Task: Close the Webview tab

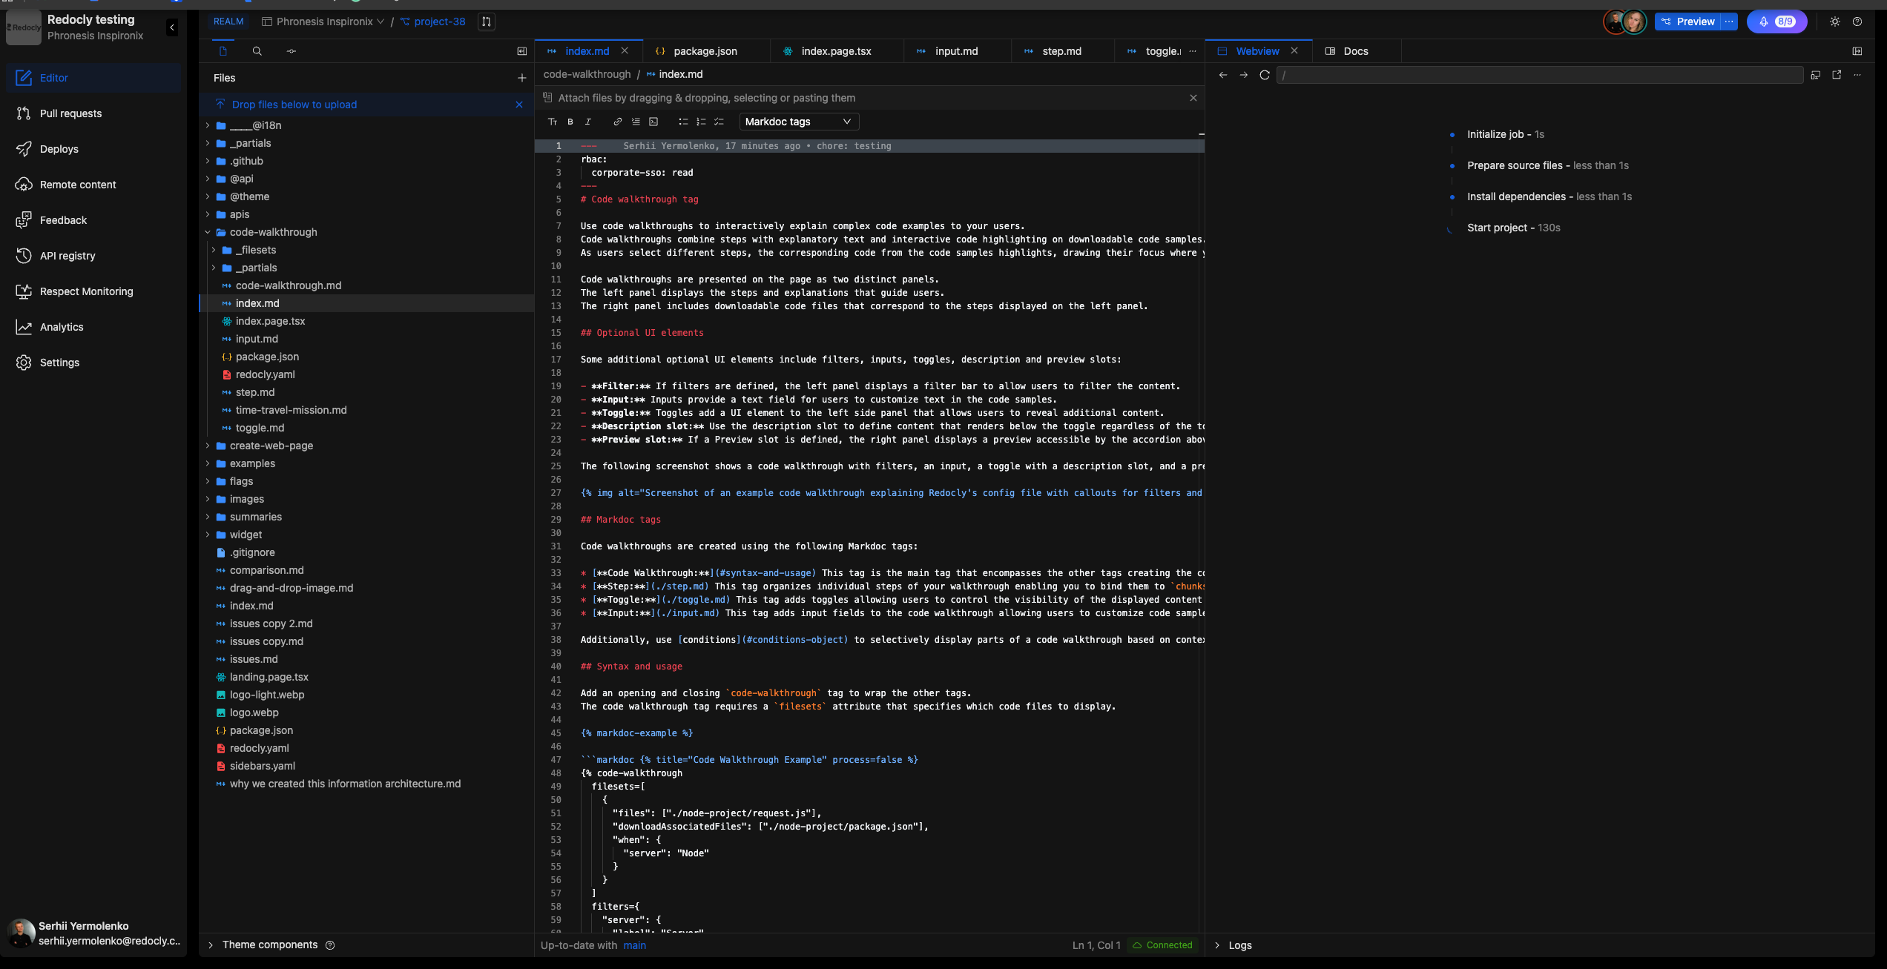Action: coord(1294,50)
